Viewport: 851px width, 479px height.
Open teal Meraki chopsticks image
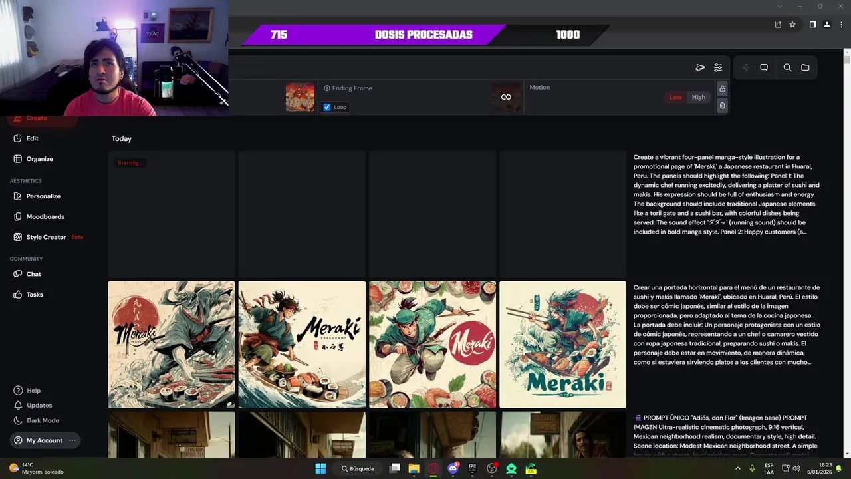click(562, 345)
